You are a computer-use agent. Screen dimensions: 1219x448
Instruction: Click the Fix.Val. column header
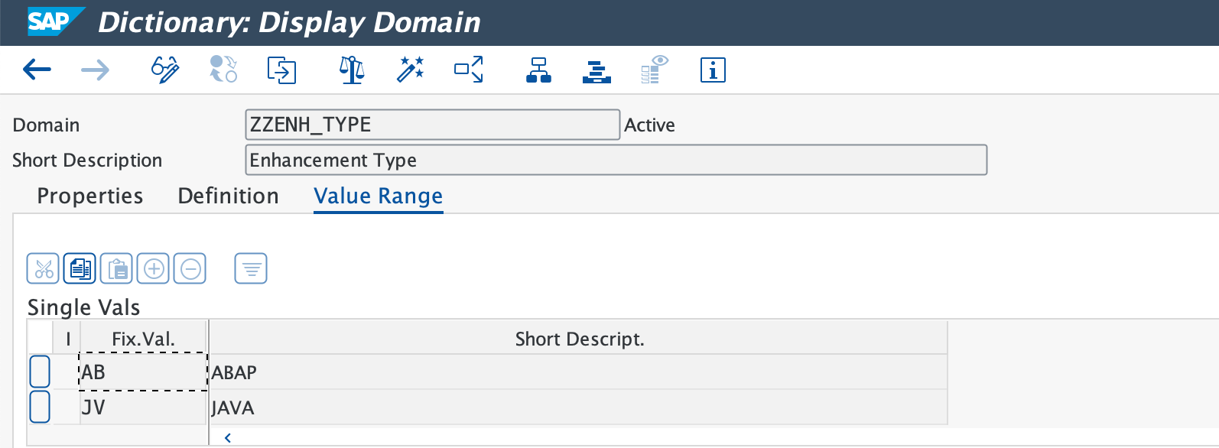(143, 339)
